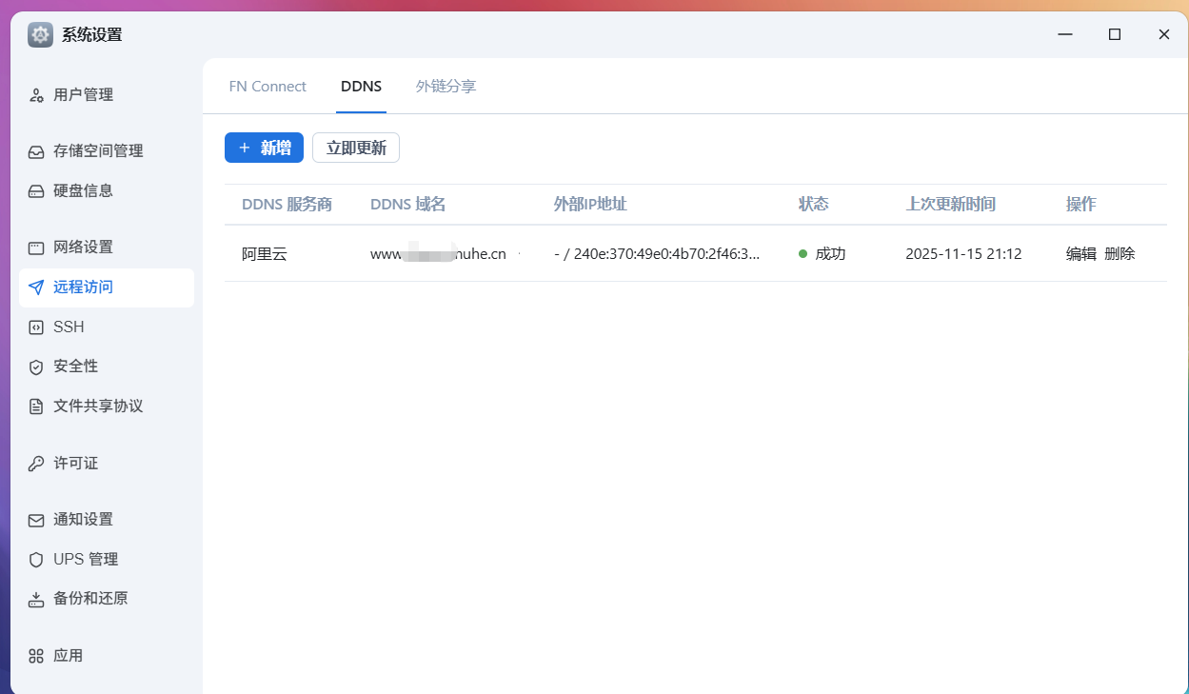Open the UPS management icon
The width and height of the screenshot is (1189, 694).
[x=36, y=560]
